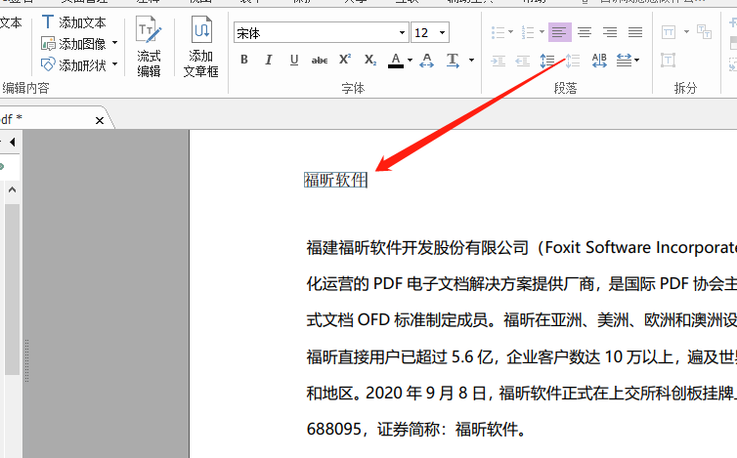Click the Add Text (添加文本) tool

(x=73, y=22)
